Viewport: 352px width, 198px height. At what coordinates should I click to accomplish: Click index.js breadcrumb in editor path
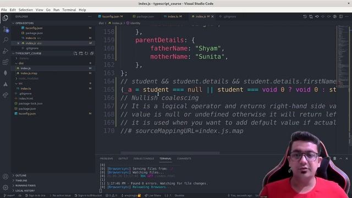pyautogui.click(x=116, y=23)
